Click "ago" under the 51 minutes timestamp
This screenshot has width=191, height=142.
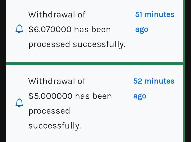[x=142, y=29]
